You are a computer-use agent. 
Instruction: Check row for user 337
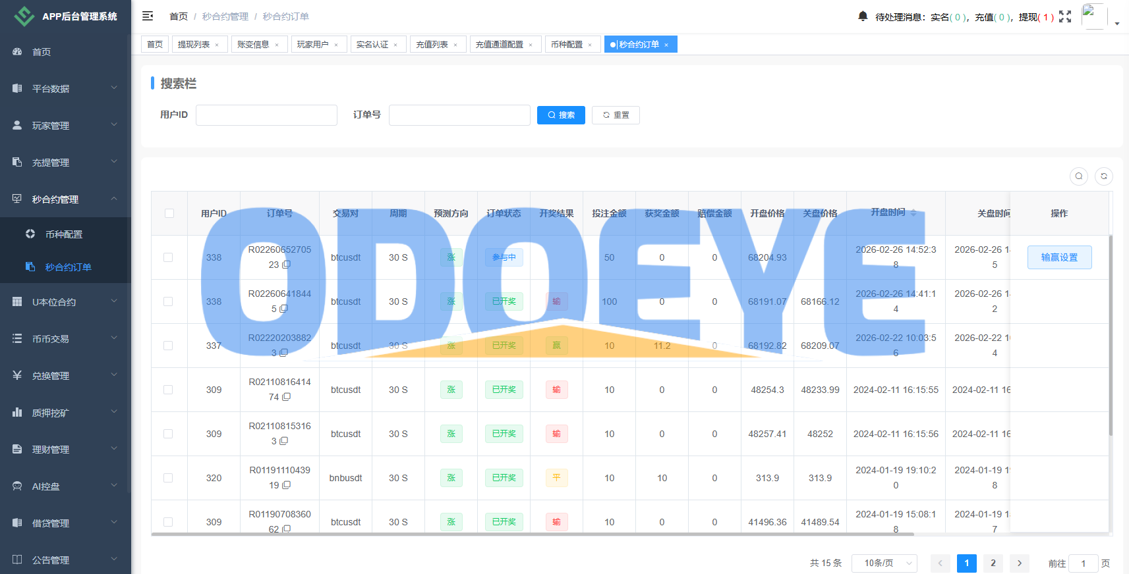tap(168, 346)
